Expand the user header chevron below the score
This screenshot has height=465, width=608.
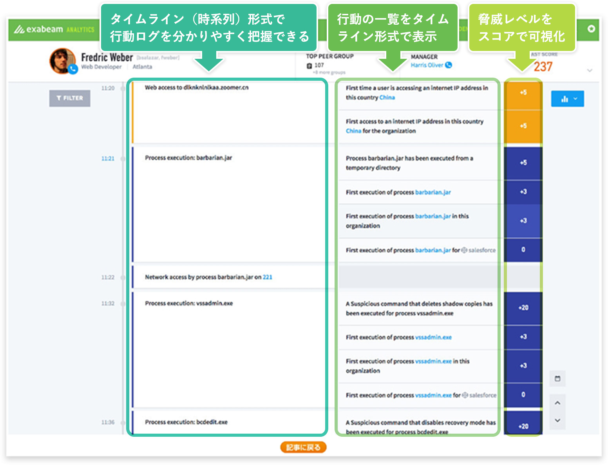589,71
